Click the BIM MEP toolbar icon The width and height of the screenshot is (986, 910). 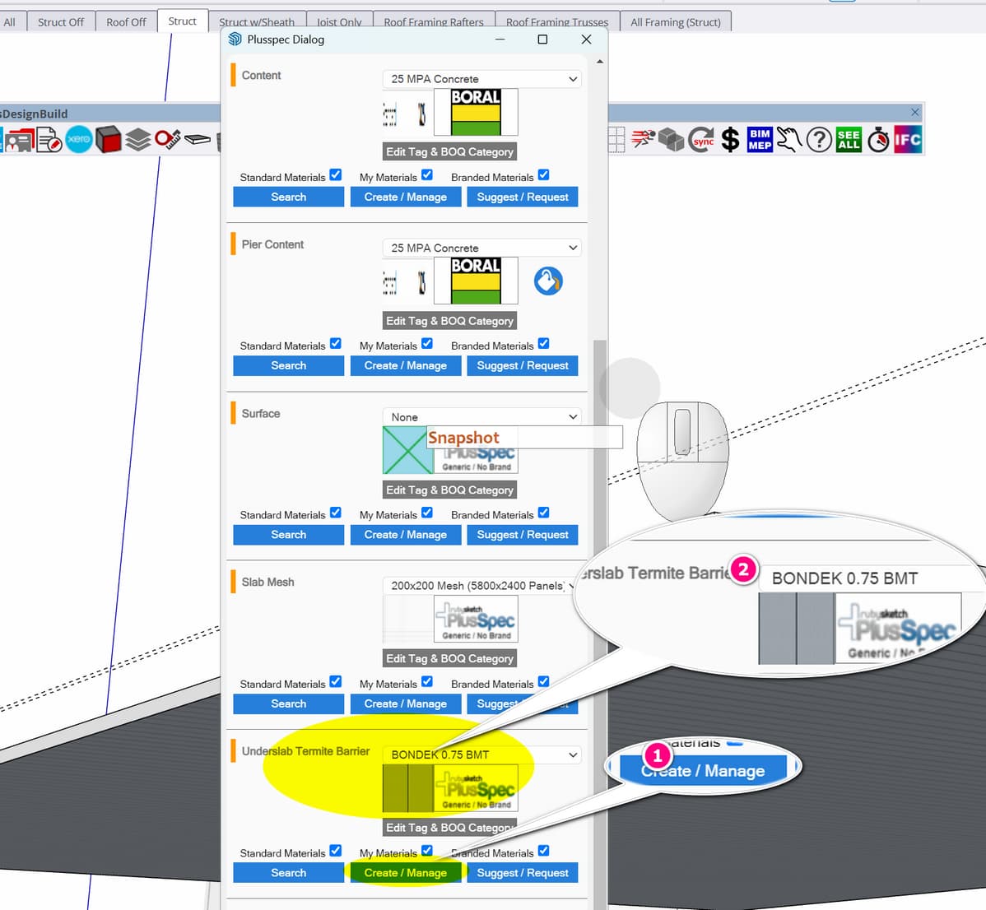tap(760, 140)
